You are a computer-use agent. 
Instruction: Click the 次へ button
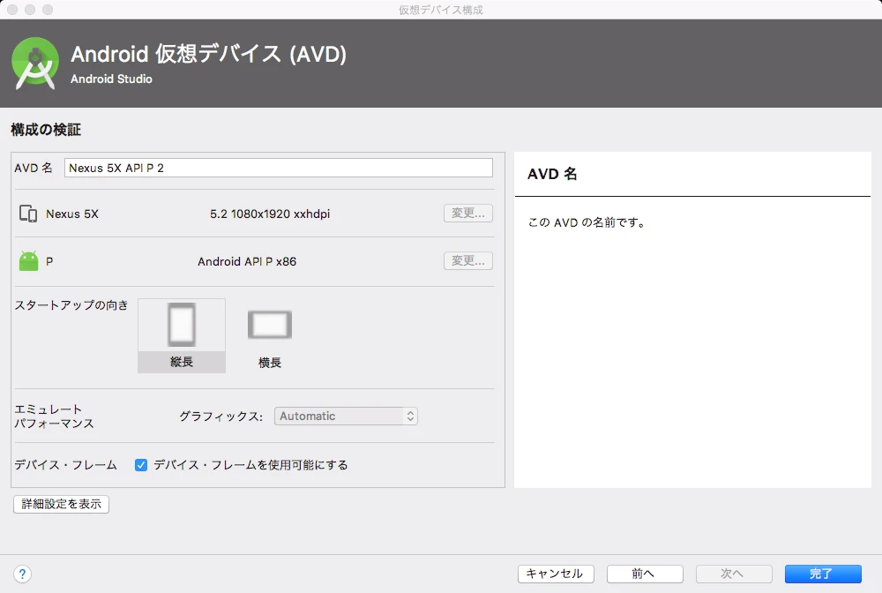tap(734, 574)
